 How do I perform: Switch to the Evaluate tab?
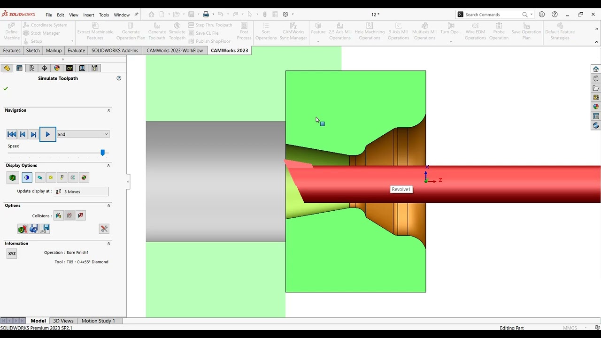click(76, 50)
